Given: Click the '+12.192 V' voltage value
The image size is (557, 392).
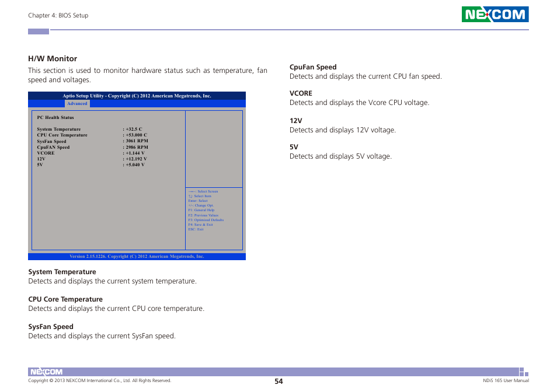Looking at the screenshot, I should click(136, 159).
